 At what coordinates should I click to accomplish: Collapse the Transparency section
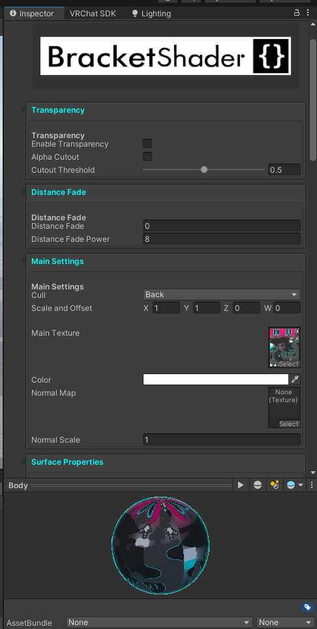coord(23,110)
